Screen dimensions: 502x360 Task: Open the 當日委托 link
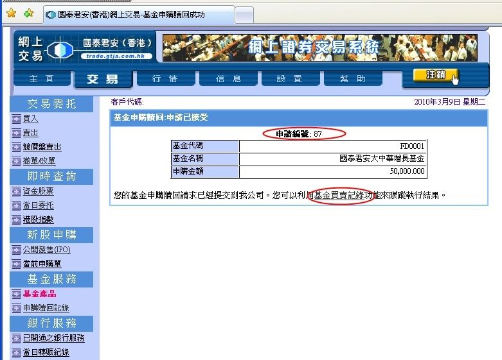(38, 205)
